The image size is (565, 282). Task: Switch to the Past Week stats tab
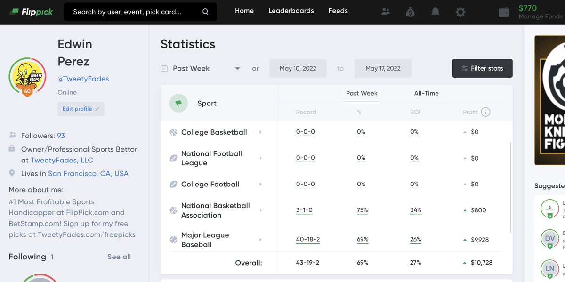pos(362,93)
